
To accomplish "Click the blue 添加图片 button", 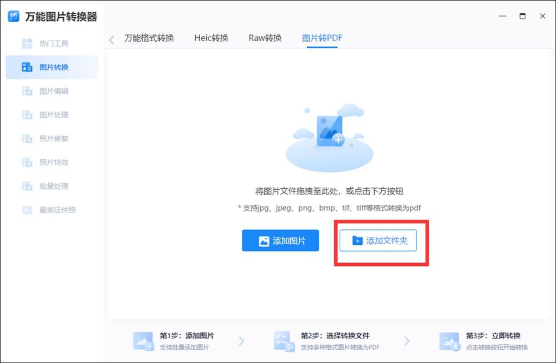I will pos(280,240).
